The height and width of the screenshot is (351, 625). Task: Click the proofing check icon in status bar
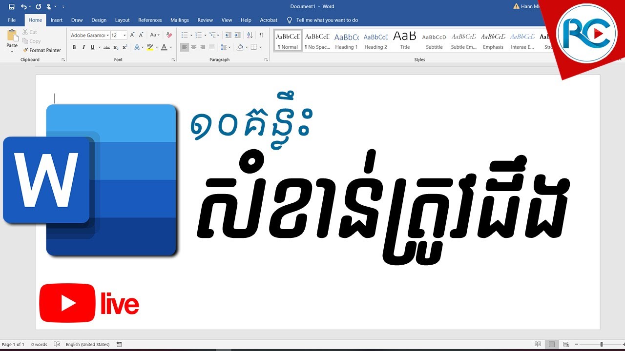point(57,344)
